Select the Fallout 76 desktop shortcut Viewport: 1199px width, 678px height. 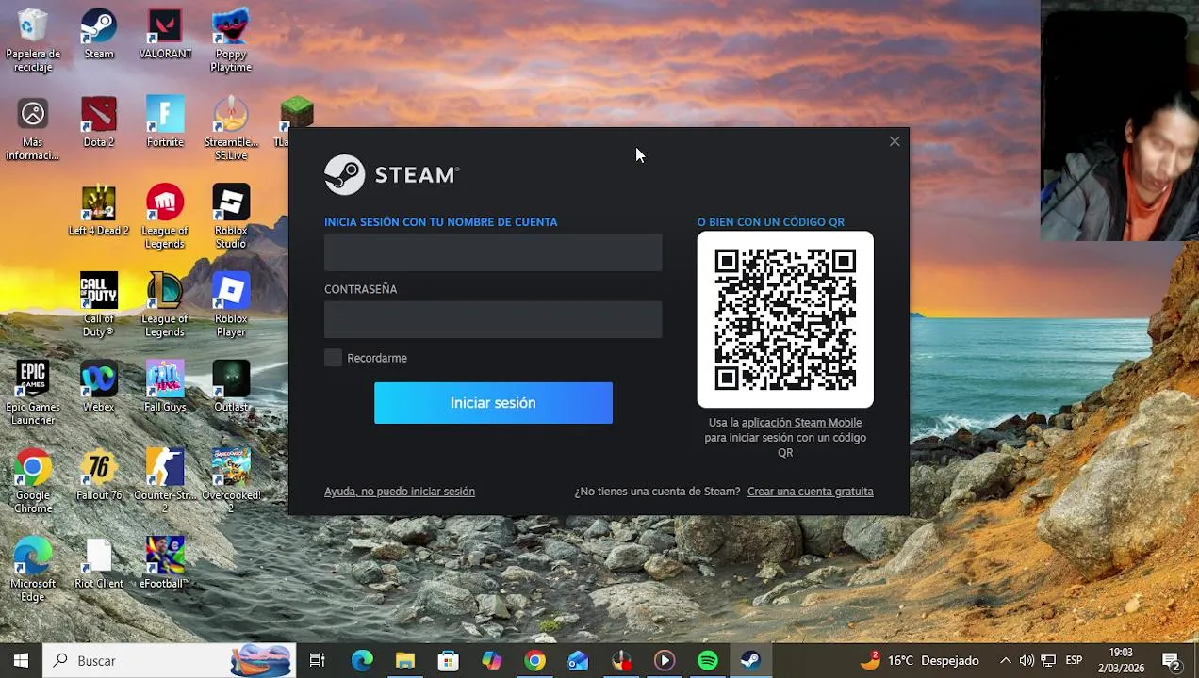click(99, 476)
